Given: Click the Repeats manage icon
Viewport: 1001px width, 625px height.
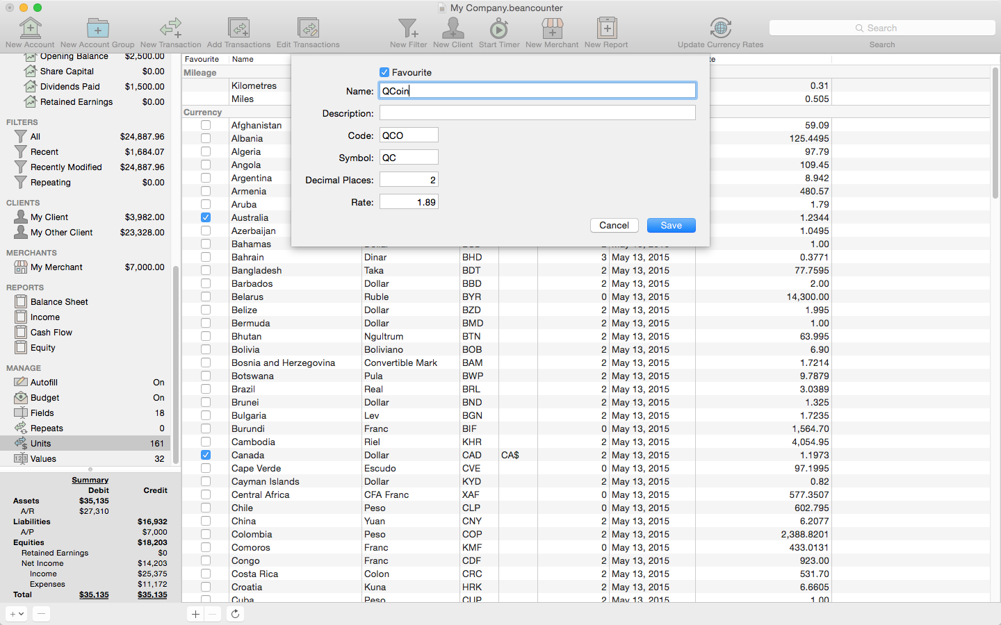Looking at the screenshot, I should (21, 428).
